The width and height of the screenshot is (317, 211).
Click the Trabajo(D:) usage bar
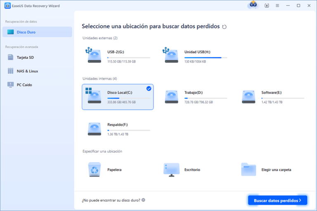[x=206, y=98]
